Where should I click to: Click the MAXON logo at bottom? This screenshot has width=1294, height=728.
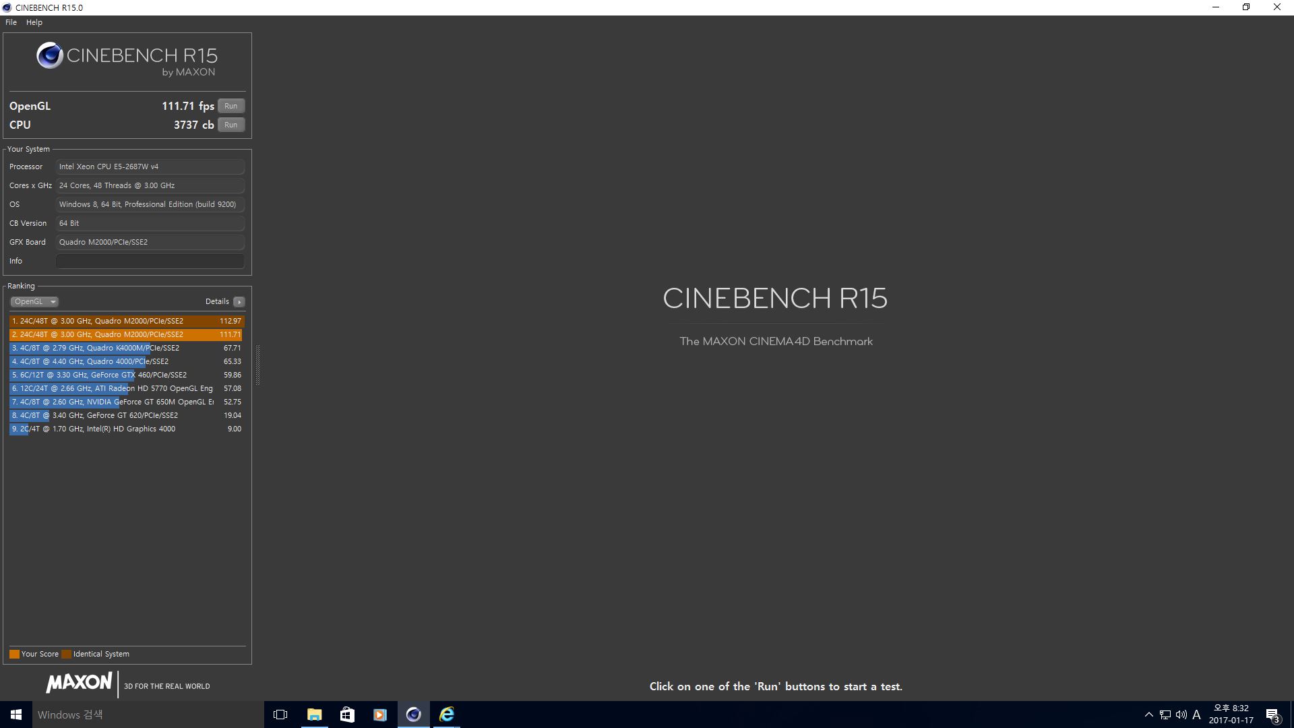click(x=79, y=683)
